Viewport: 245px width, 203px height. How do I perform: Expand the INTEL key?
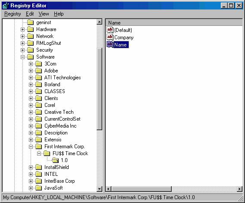click(x=31, y=174)
